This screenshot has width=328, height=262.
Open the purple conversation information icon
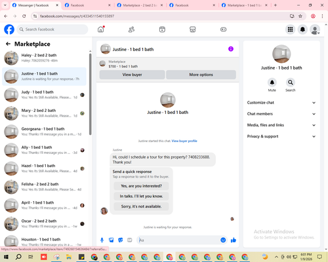click(231, 49)
